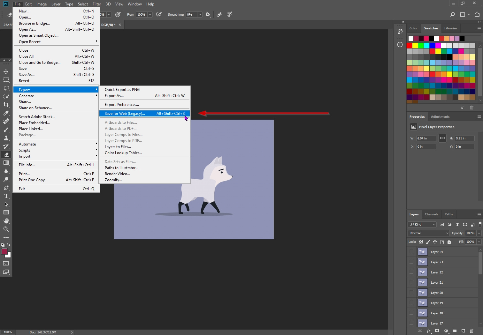Delete layer using Layers panel trash icon
483x335 pixels.
(472, 331)
